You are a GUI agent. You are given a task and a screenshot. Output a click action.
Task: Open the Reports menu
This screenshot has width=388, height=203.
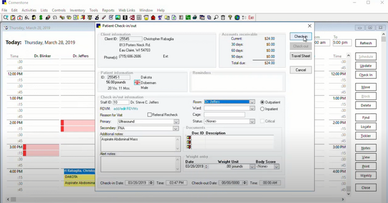(x=108, y=10)
